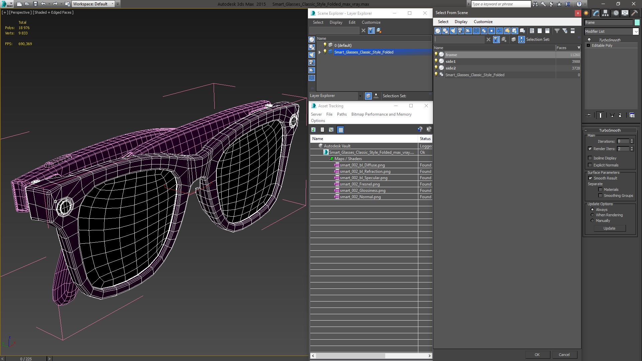Click Cancel in Select From Scene
The image size is (642, 361).
(x=564, y=355)
